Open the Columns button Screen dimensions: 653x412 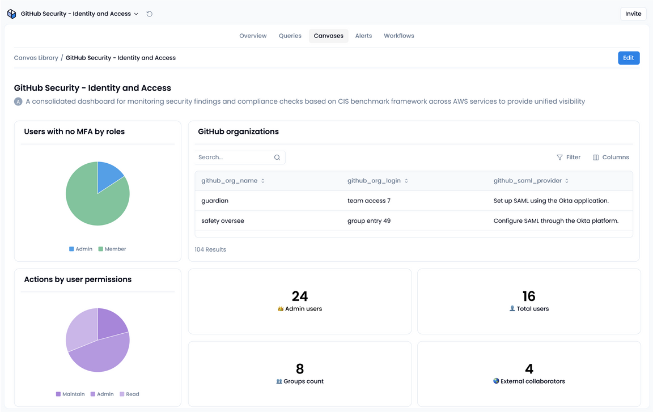tap(611, 158)
